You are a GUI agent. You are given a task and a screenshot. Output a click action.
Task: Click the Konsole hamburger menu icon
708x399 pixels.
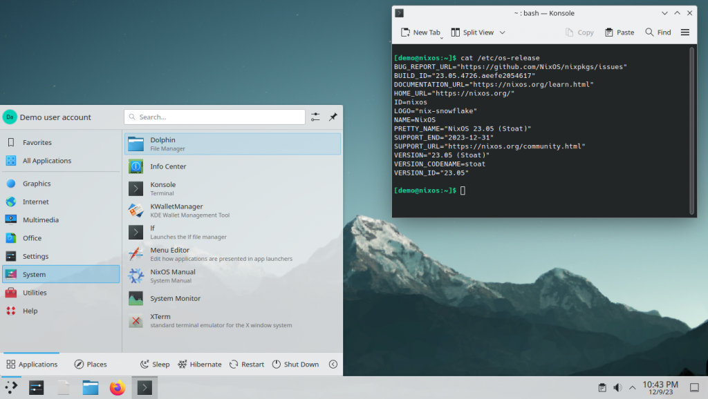click(x=684, y=32)
